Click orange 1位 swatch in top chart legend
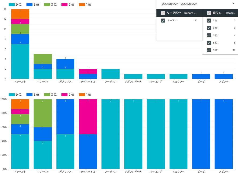The width and height of the screenshot is (238, 175). point(82,5)
